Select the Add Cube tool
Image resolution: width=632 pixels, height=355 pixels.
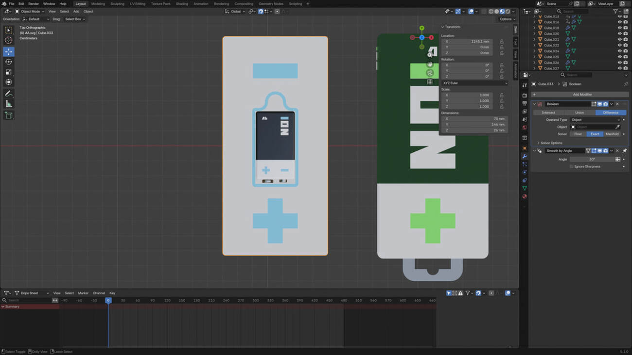[x=8, y=115]
